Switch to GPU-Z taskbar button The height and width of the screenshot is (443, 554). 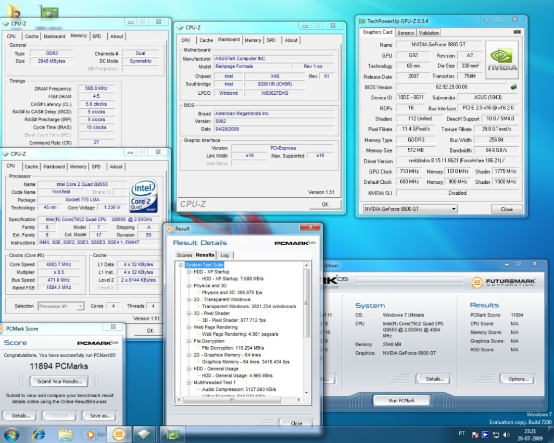173,434
